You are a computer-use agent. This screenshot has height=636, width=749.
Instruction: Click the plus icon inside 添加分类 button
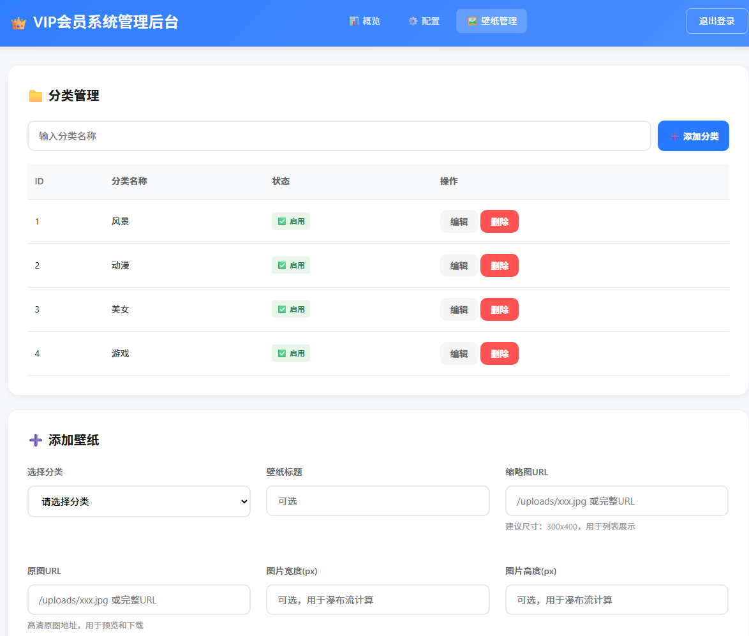coord(674,135)
